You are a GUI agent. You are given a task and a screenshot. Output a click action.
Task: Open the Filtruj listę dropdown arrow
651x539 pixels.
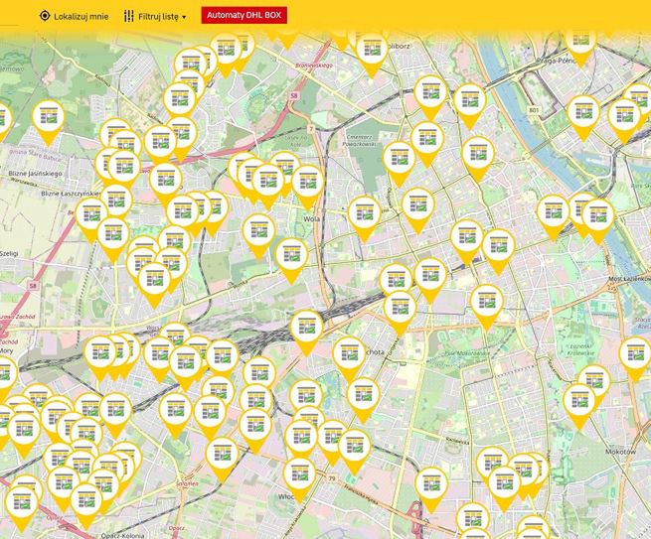click(x=184, y=18)
